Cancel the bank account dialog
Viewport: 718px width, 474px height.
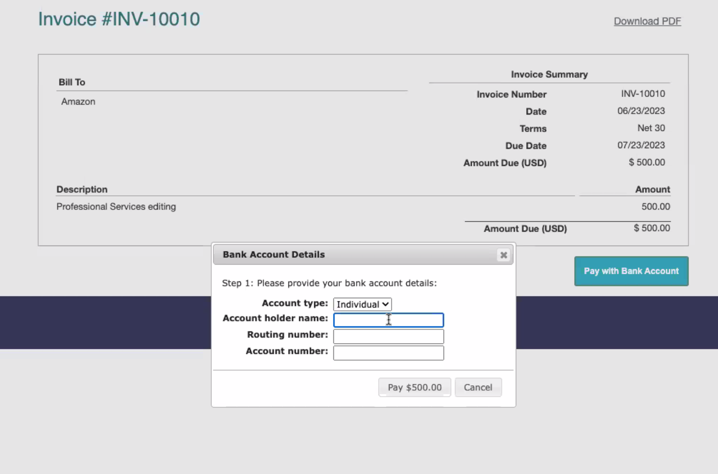coord(478,387)
